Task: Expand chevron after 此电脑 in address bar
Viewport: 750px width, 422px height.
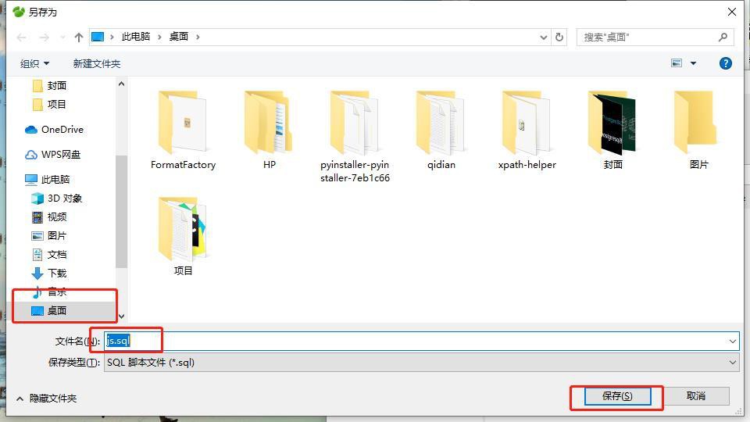Action: (x=159, y=37)
